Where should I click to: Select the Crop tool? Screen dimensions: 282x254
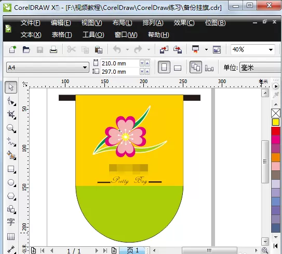pyautogui.click(x=11, y=115)
